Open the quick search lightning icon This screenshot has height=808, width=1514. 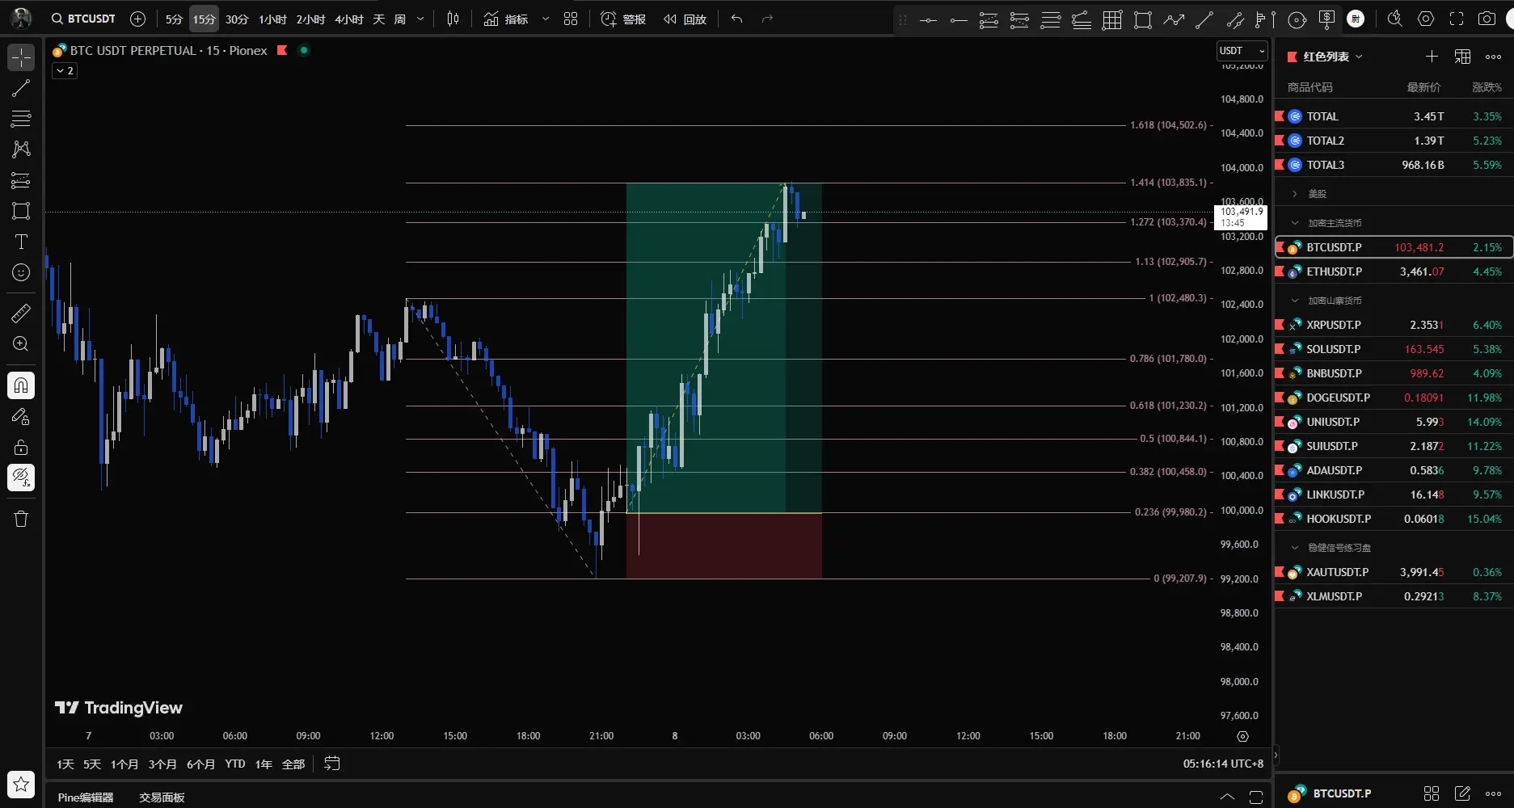(1394, 19)
